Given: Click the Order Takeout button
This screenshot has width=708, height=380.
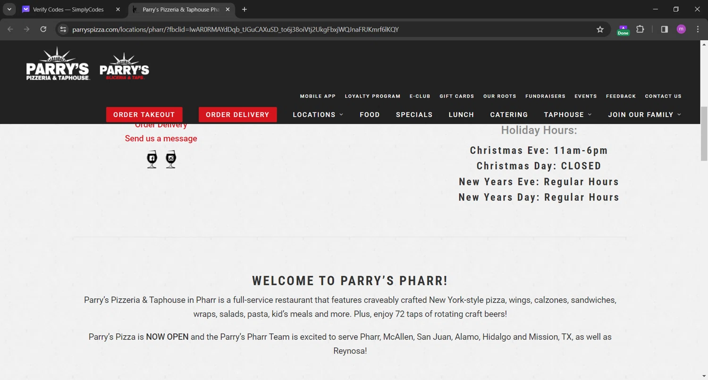Looking at the screenshot, I should click(144, 115).
